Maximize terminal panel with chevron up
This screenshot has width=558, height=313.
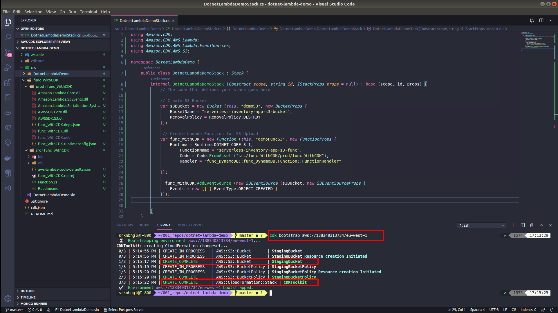(x=541, y=225)
